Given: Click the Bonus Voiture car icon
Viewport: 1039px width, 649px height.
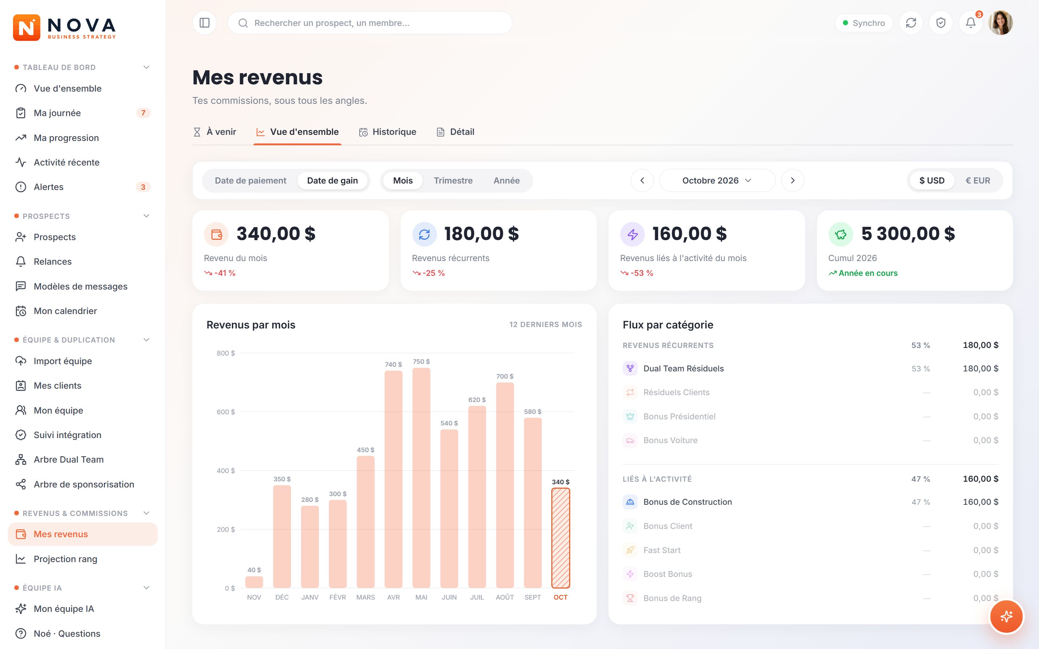Looking at the screenshot, I should [630, 440].
